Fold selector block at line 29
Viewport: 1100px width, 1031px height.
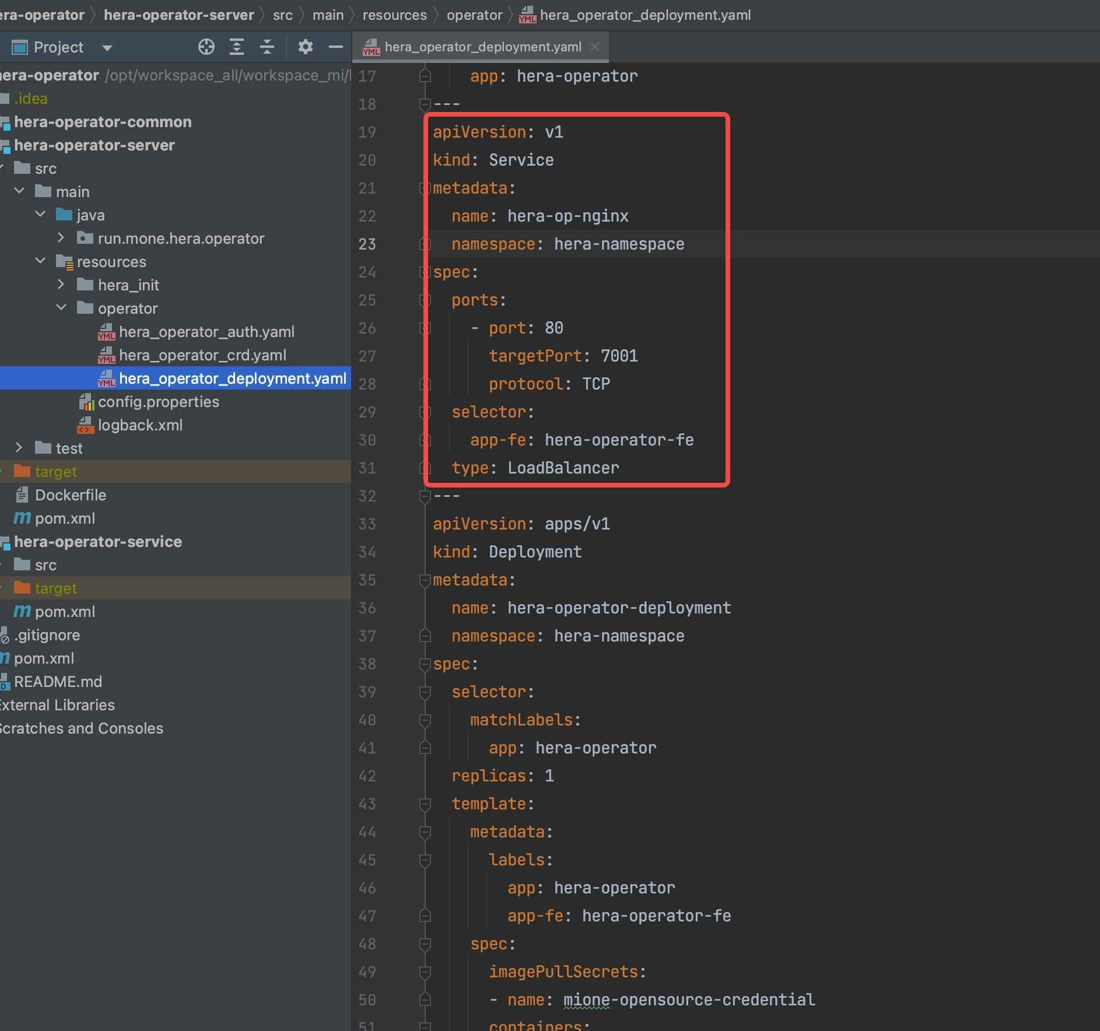pyautogui.click(x=425, y=412)
